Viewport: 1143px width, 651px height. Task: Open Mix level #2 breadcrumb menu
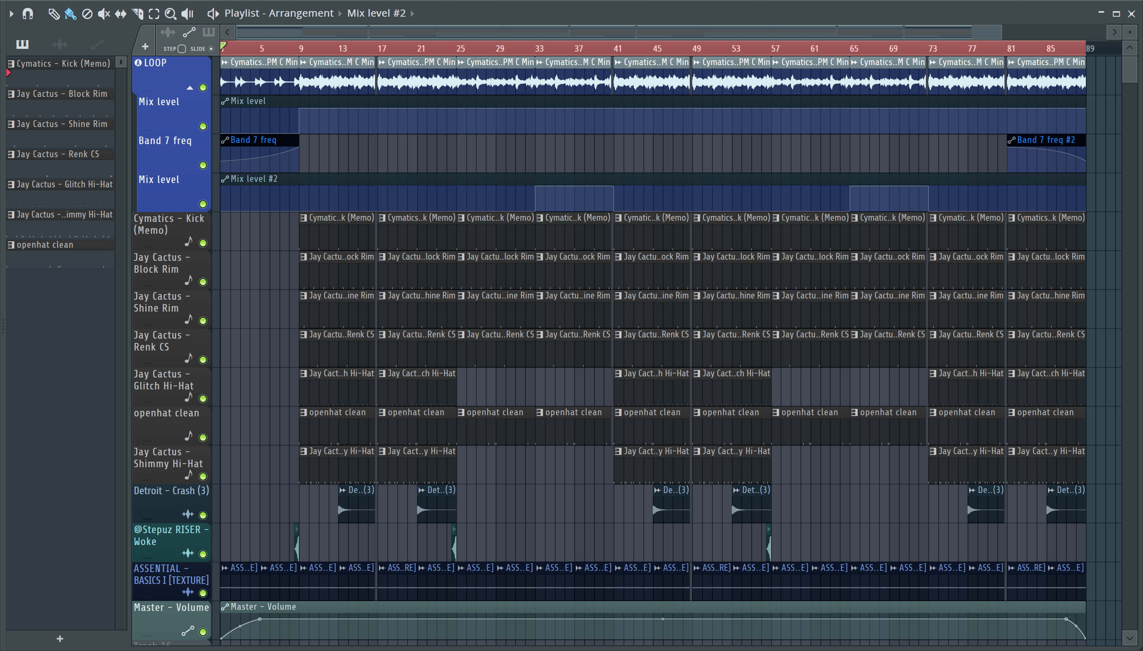(x=376, y=13)
